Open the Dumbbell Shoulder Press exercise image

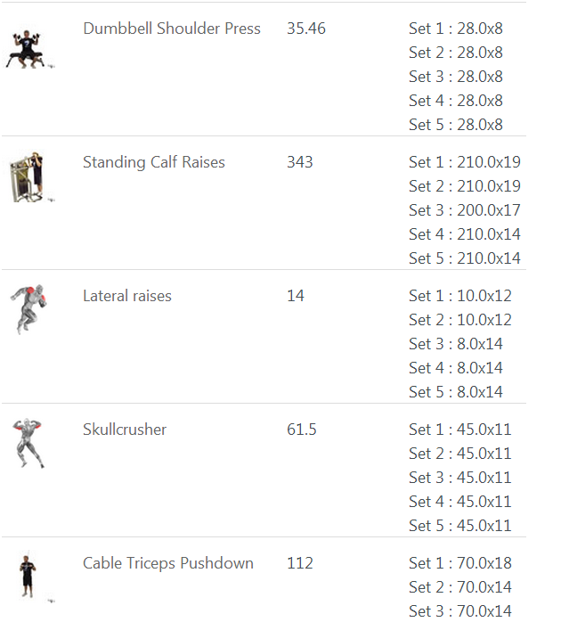29,49
